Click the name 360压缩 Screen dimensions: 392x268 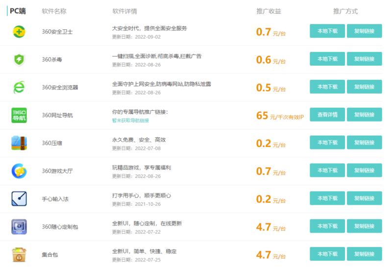click(52, 143)
